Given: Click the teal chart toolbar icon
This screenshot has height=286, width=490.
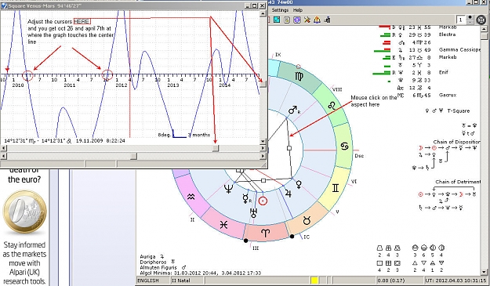Looking at the screenshot, I should tap(277, 20).
